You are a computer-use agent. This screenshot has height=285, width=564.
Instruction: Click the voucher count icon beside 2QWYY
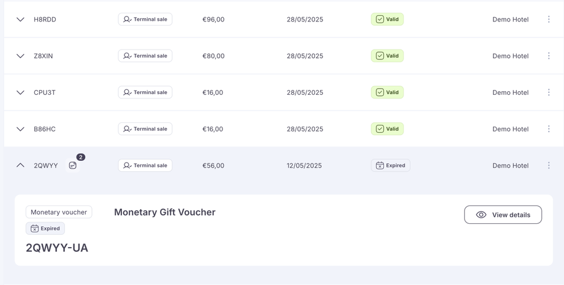[x=73, y=165]
